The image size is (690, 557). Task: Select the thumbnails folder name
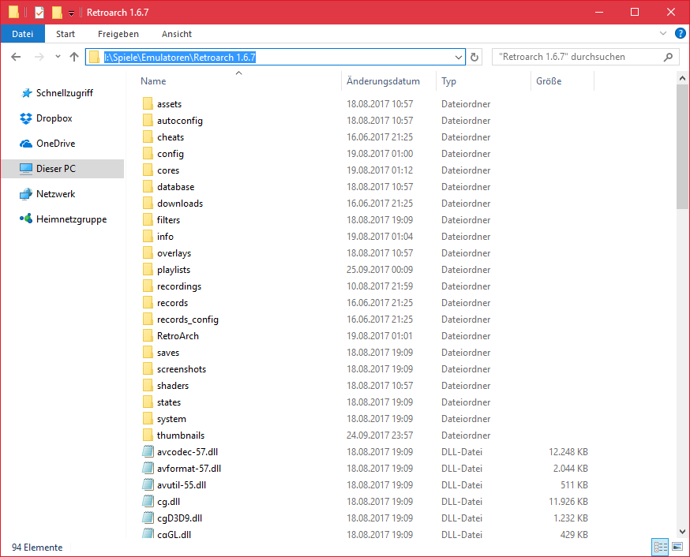(181, 436)
